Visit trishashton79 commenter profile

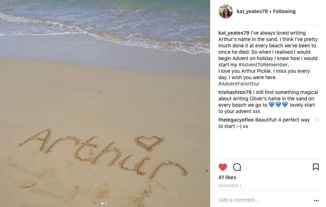pyautogui.click(x=235, y=92)
